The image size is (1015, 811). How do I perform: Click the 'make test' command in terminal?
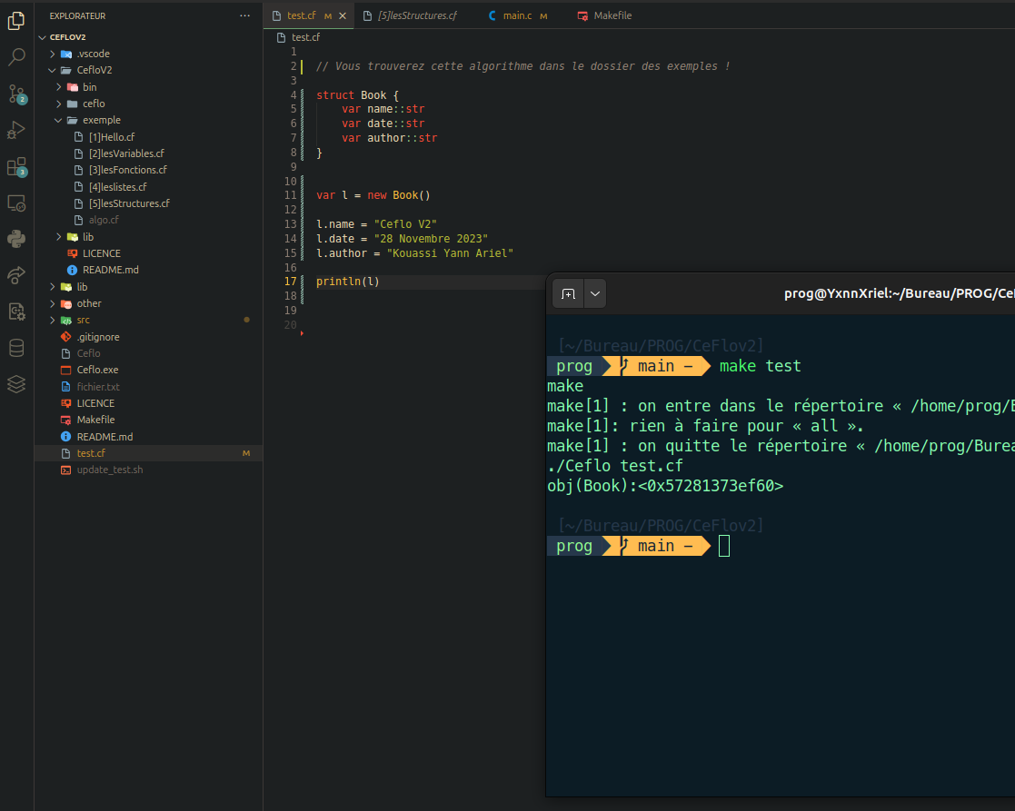coord(760,366)
